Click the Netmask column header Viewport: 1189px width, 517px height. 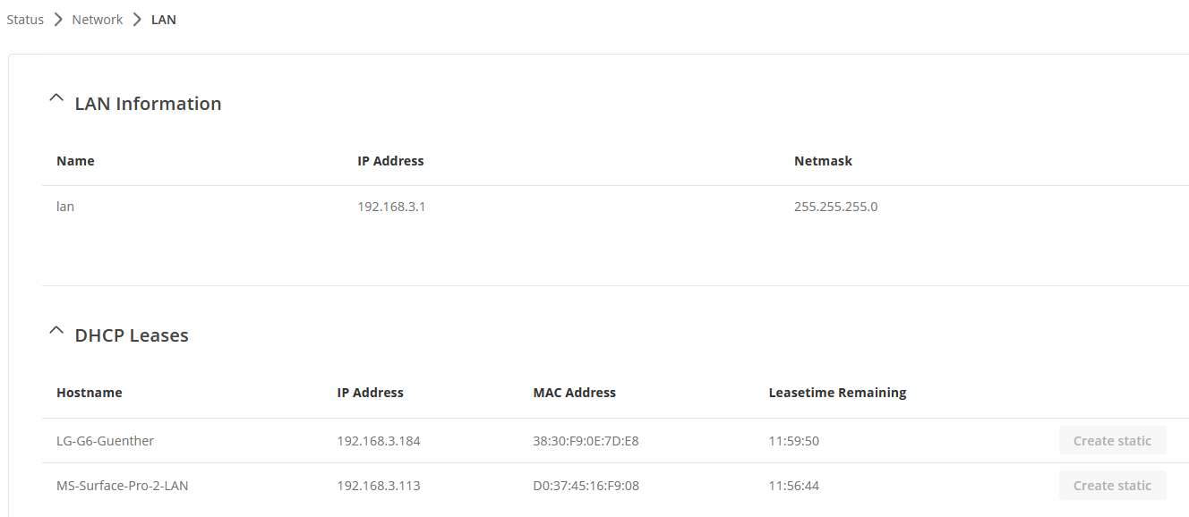click(823, 161)
